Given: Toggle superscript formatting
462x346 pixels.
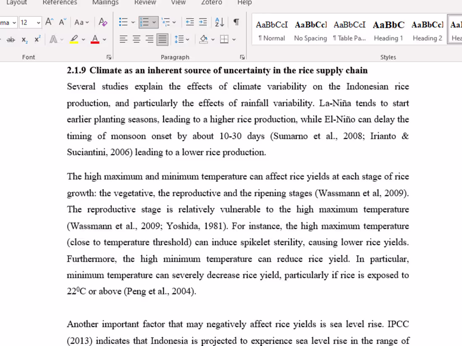Looking at the screenshot, I should (37, 39).
